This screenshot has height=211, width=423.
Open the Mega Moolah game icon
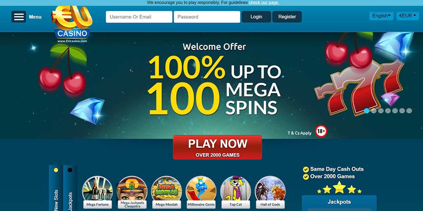[166, 188]
